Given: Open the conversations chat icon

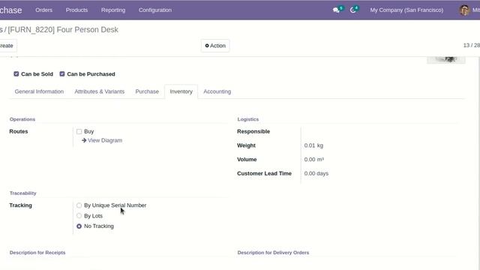Looking at the screenshot, I should tap(336, 10).
